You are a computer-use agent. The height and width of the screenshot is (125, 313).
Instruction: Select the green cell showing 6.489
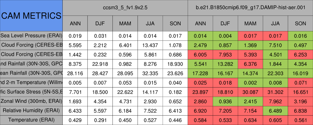(275, 111)
